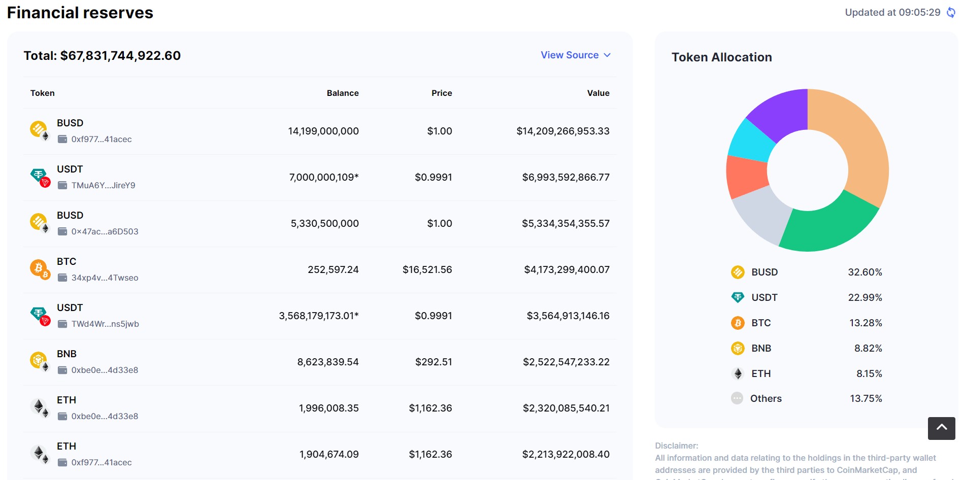
Task: Click the BUSD icon in the Token Allocation legend
Action: tap(737, 272)
